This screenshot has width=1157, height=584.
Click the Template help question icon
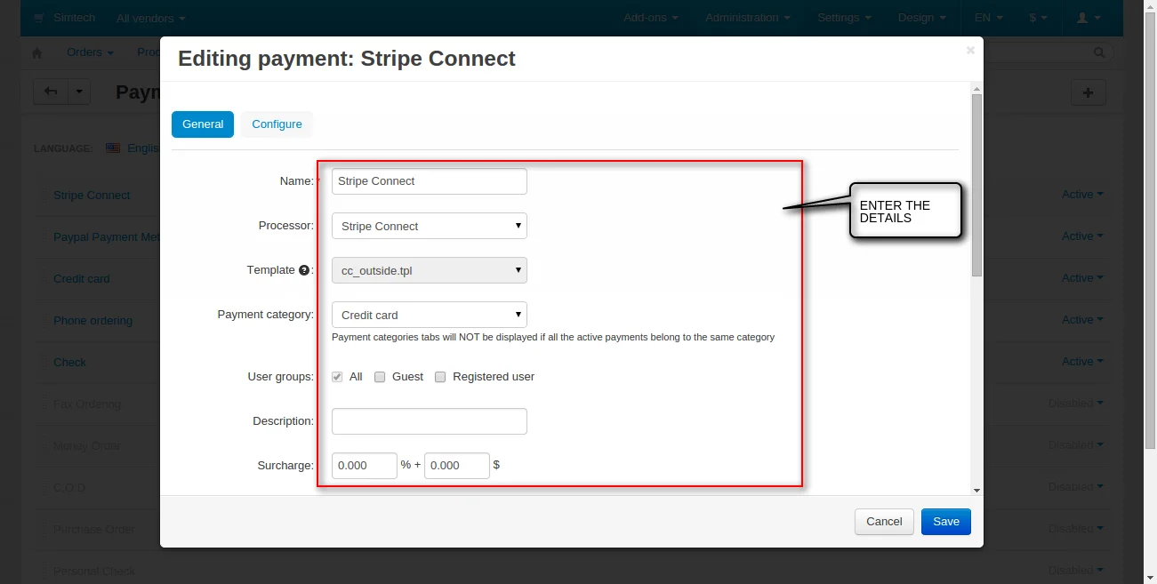click(x=304, y=270)
